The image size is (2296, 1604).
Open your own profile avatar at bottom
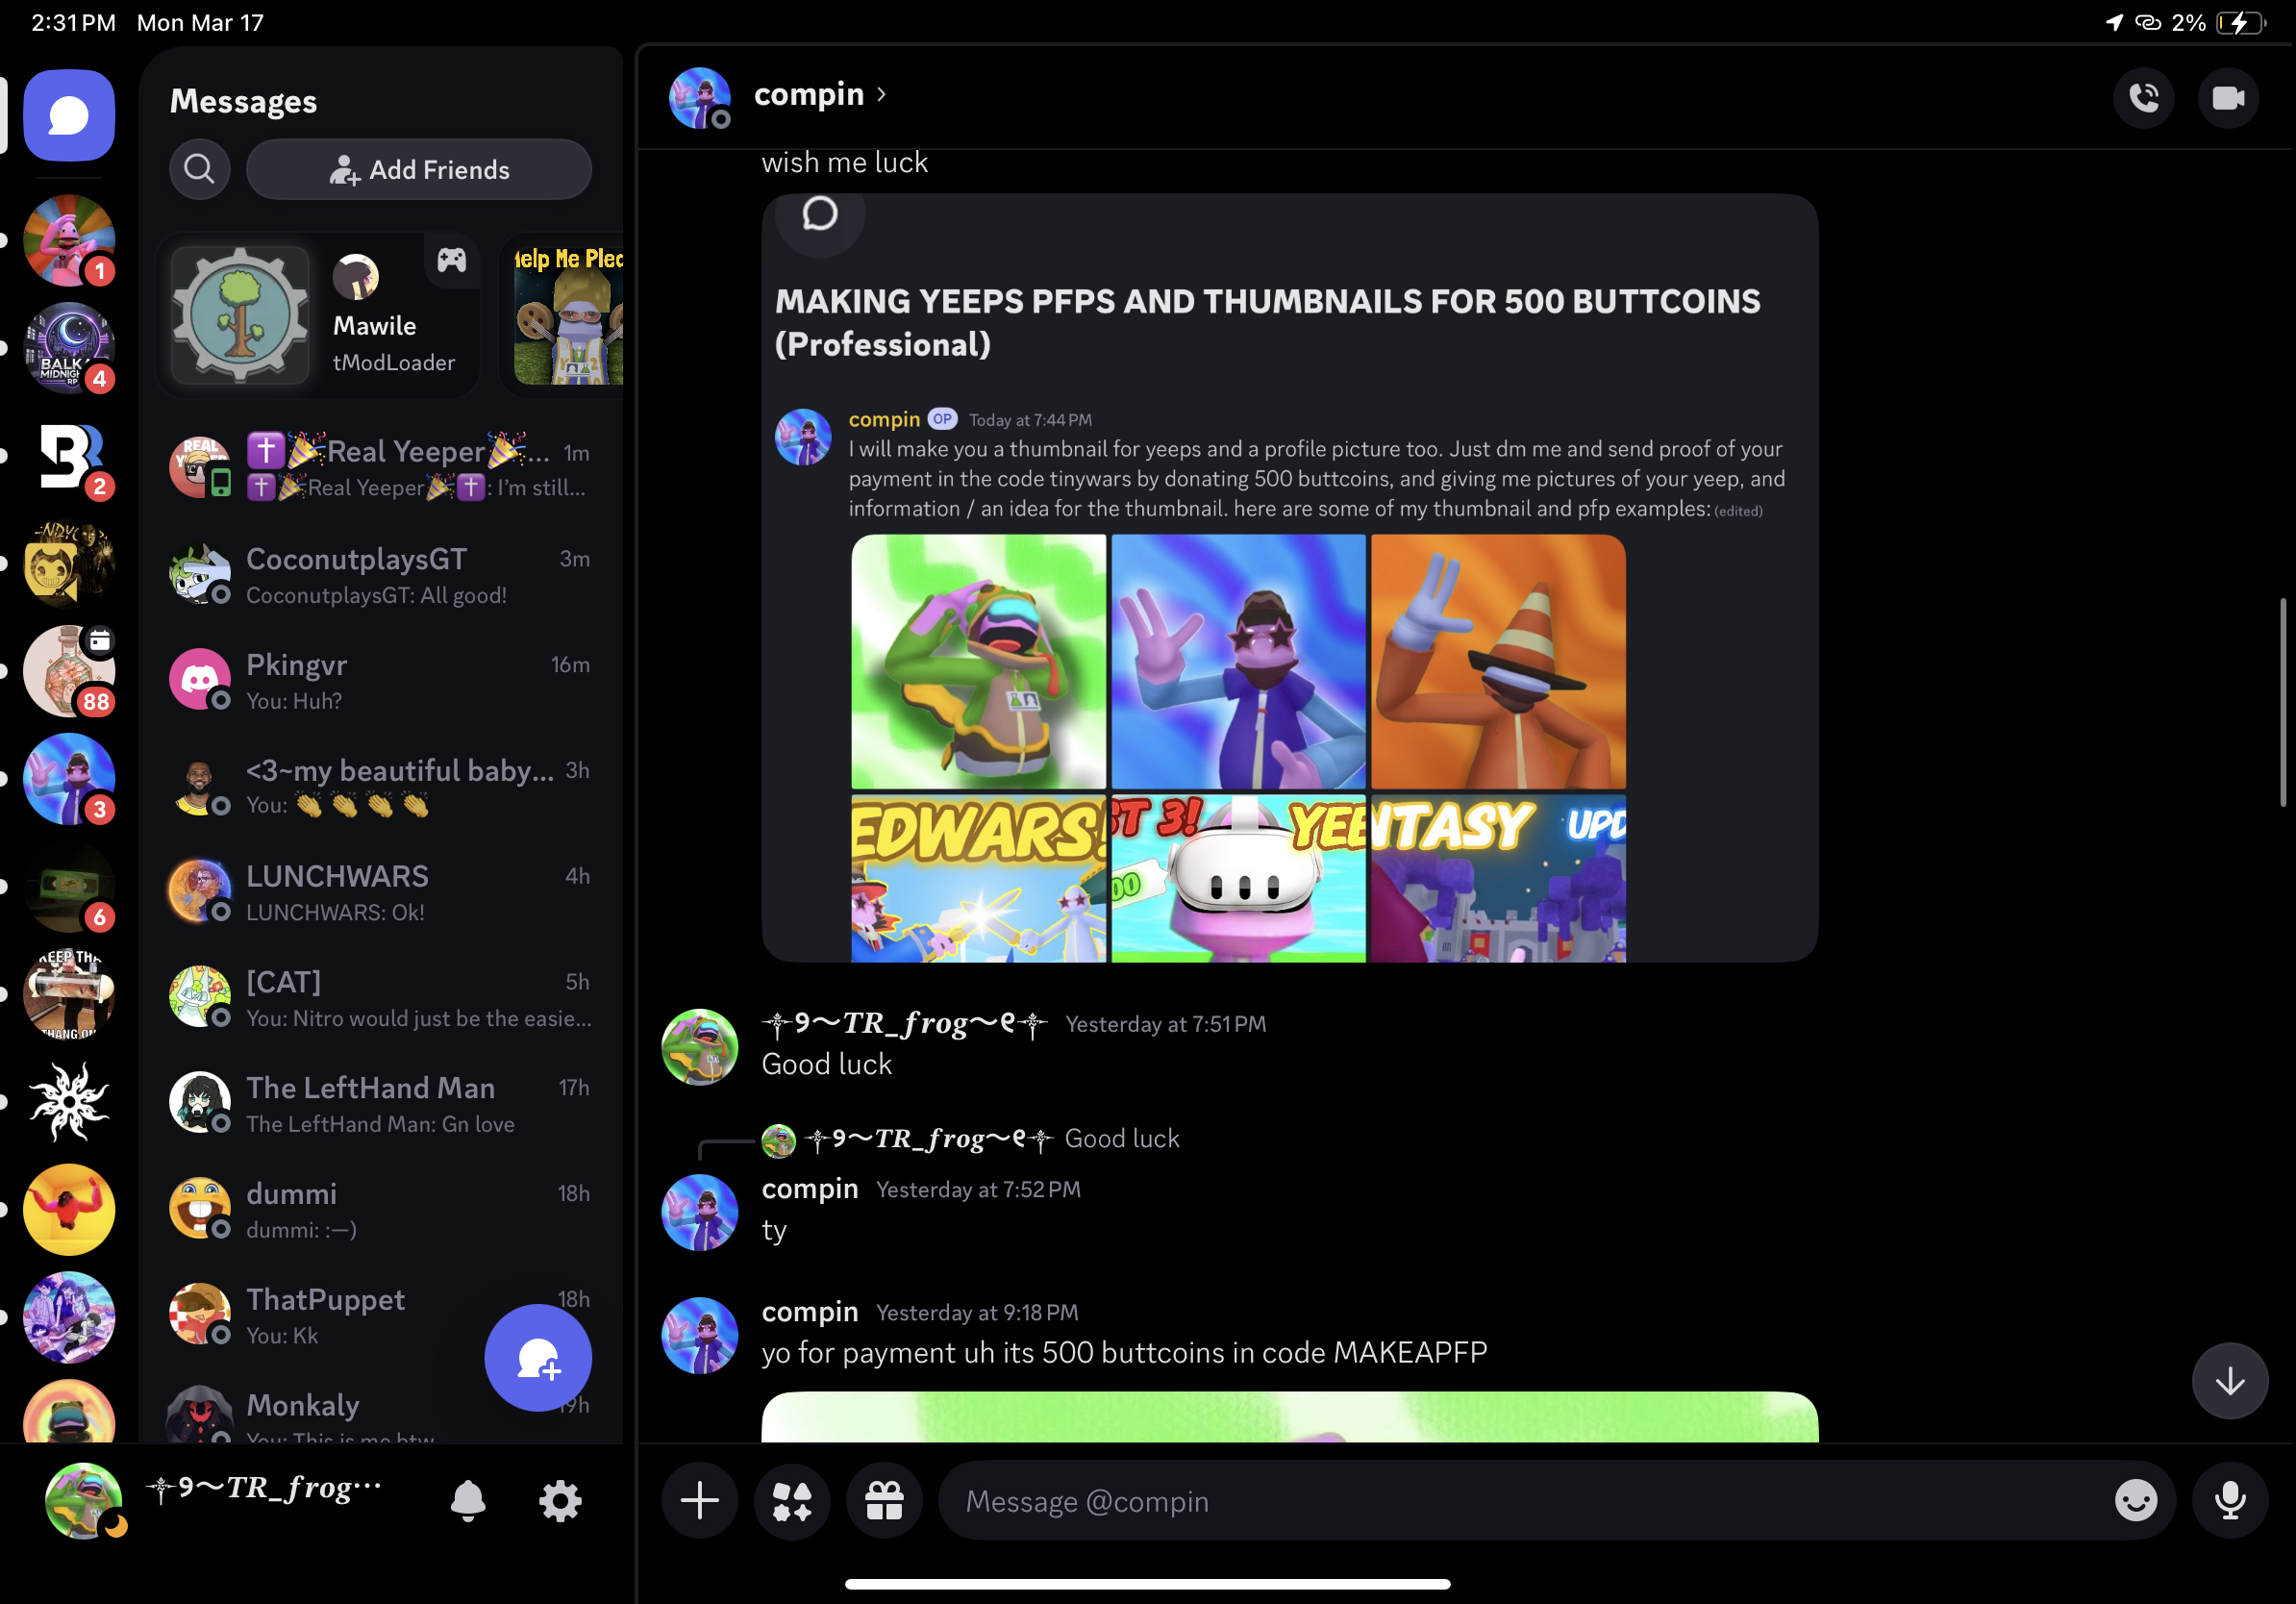tap(83, 1500)
